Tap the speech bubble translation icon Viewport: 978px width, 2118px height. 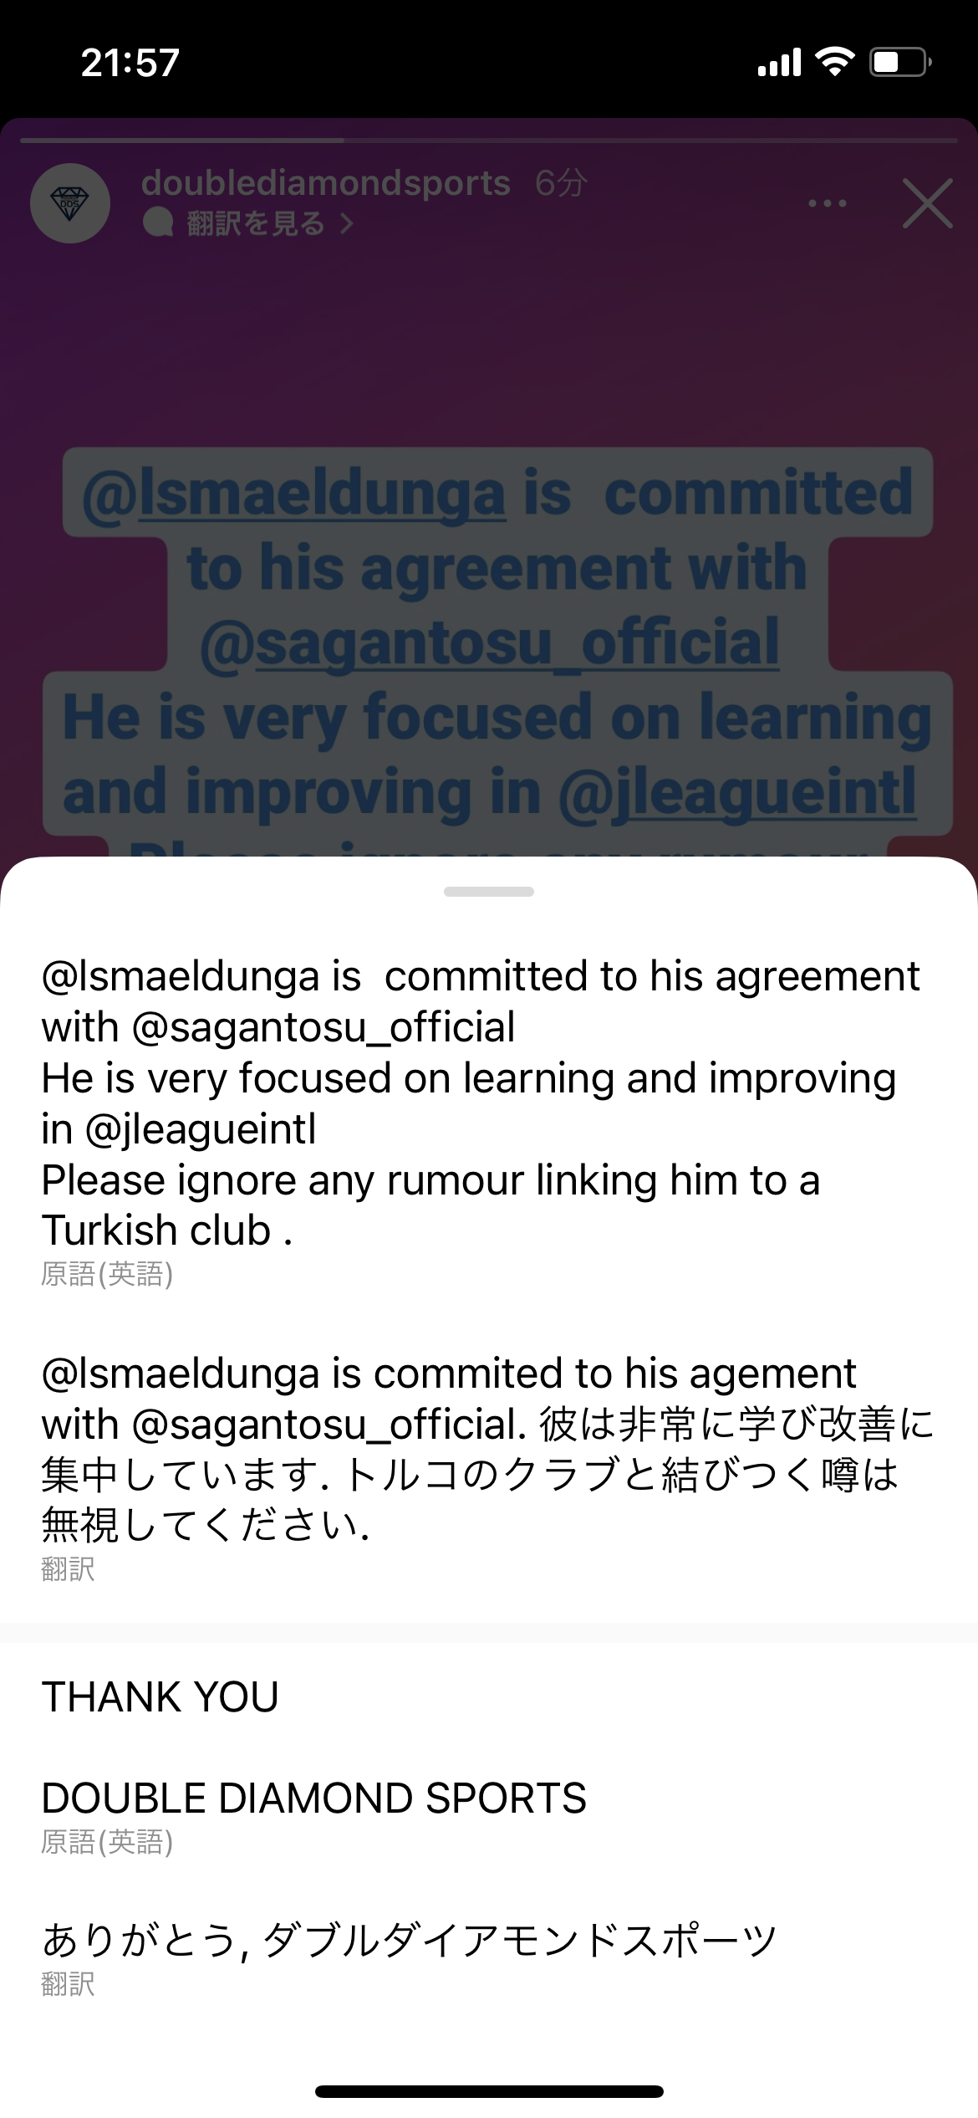click(158, 223)
